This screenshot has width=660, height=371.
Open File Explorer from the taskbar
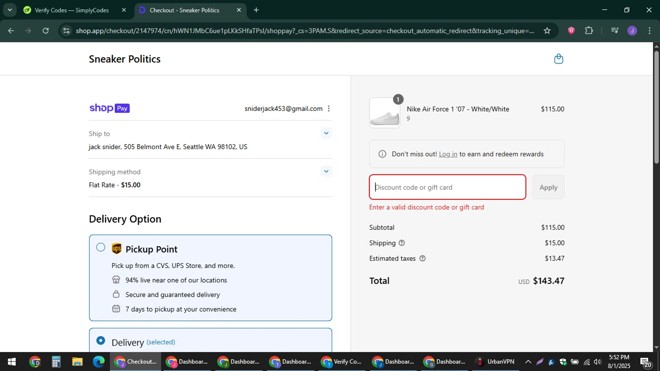click(77, 362)
